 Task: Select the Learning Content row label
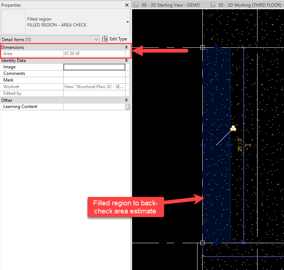tap(20, 107)
